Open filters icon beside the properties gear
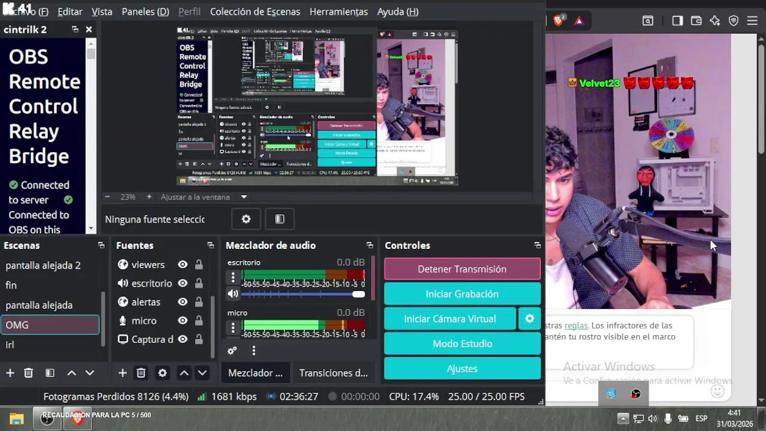 coord(279,219)
